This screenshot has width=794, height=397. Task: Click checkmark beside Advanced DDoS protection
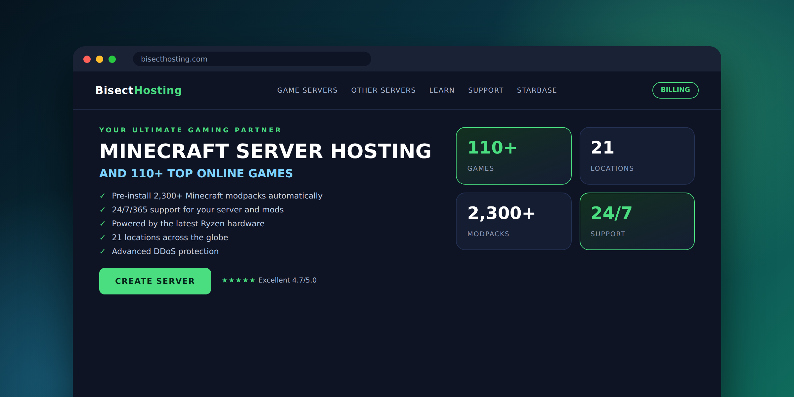[x=102, y=251]
